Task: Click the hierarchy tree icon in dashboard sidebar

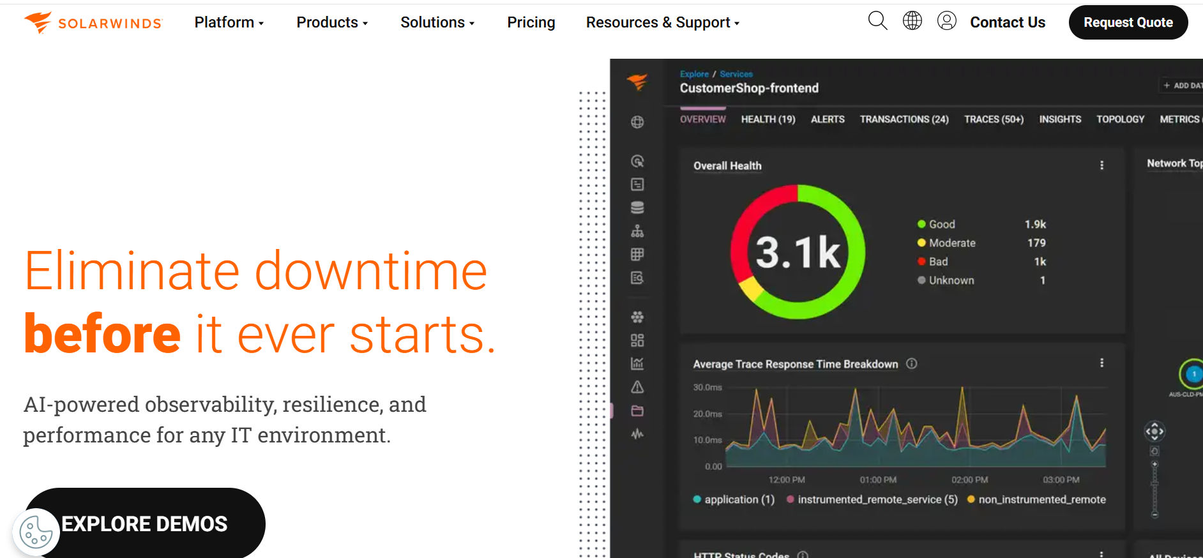Action: click(x=637, y=231)
